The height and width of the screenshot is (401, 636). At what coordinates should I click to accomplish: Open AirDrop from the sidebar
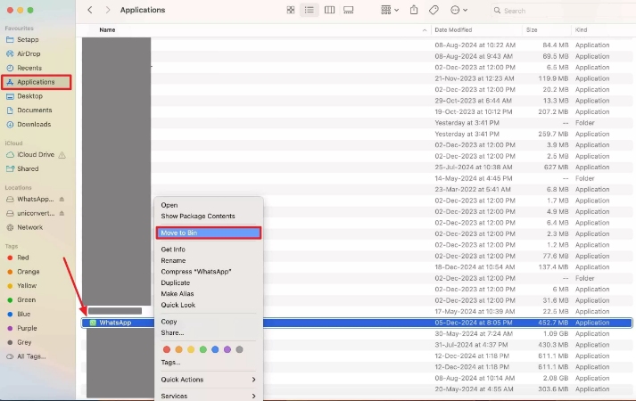pyautogui.click(x=29, y=53)
